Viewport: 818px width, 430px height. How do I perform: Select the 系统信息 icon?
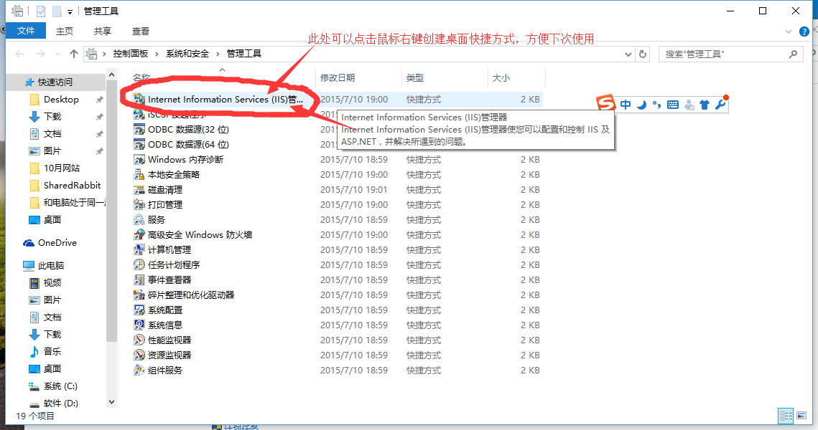coord(139,325)
